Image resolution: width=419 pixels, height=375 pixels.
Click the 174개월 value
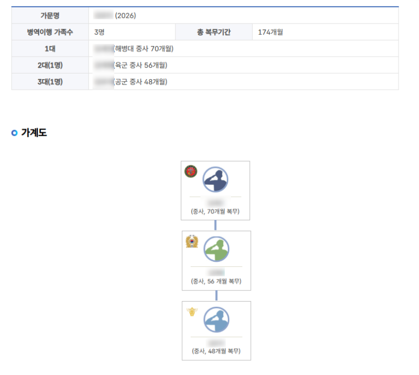(270, 32)
